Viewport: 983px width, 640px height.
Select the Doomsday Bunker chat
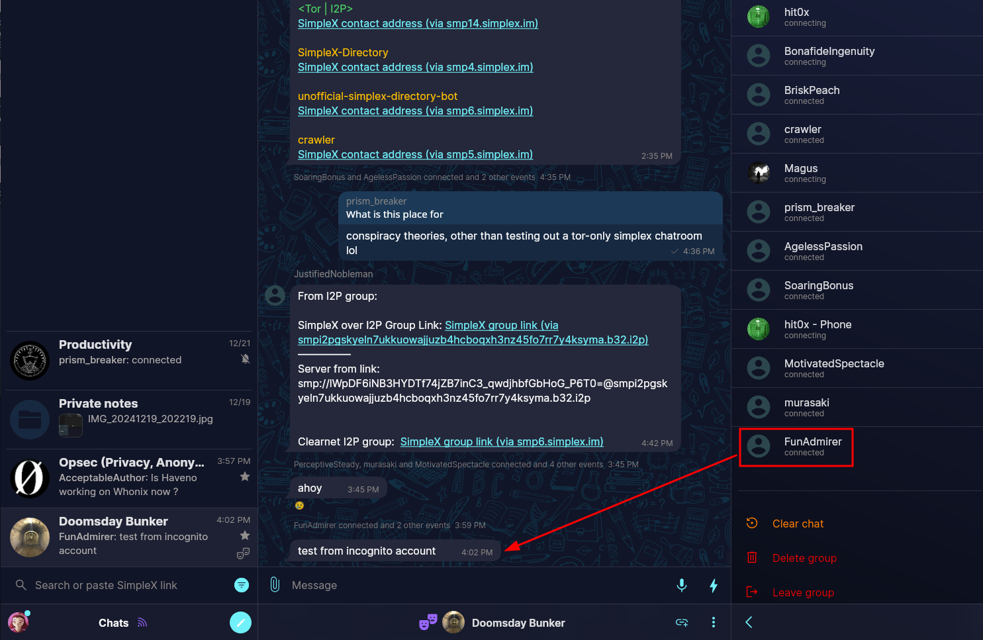(x=129, y=537)
